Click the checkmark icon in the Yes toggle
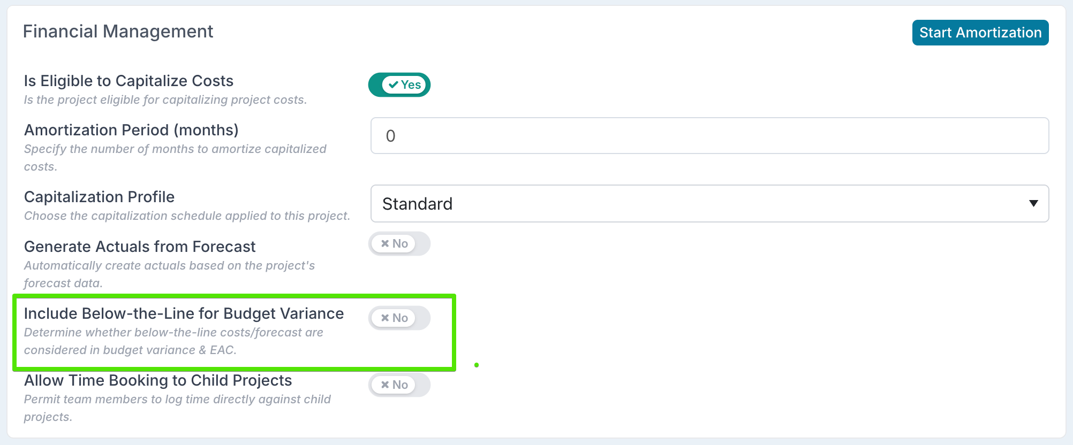Screen dimensions: 1073x445 (394, 85)
